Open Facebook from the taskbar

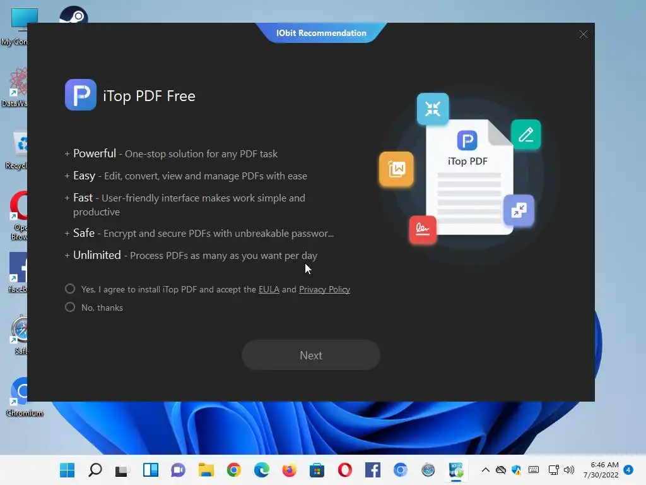[x=372, y=470]
